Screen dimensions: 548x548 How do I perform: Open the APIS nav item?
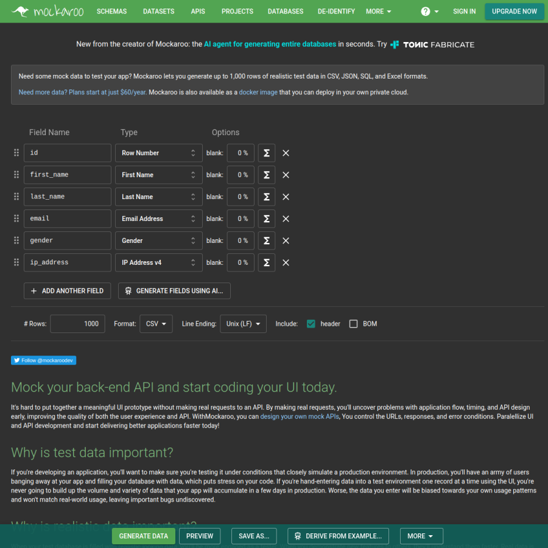coord(198,12)
